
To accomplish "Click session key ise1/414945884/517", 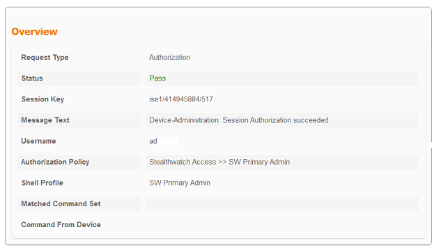I will point(181,99).
